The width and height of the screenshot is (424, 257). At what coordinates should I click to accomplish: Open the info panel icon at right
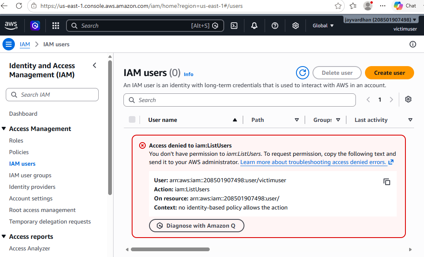coord(412,44)
